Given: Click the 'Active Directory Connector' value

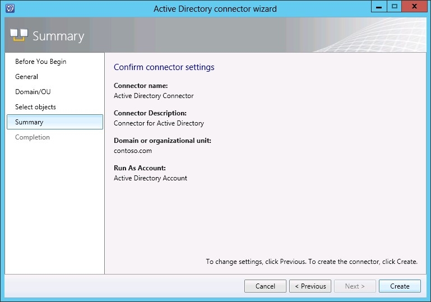Looking at the screenshot, I should coord(154,96).
